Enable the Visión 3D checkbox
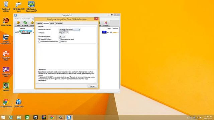The height and width of the screenshot is (120, 214). click(60, 42)
